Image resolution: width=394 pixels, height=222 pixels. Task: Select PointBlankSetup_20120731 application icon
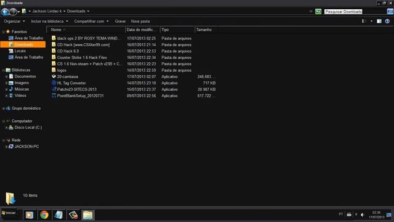point(54,96)
